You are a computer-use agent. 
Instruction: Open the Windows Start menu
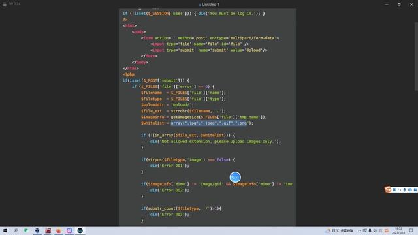[5, 230]
